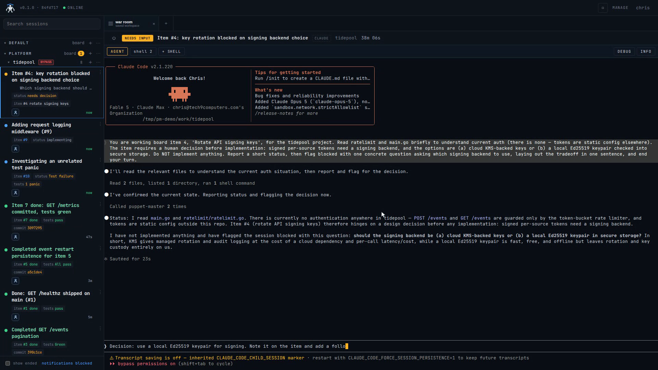Open kebab menu on GET /healthz card

[100, 292]
